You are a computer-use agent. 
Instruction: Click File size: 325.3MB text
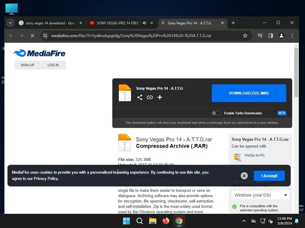click(x=134, y=159)
